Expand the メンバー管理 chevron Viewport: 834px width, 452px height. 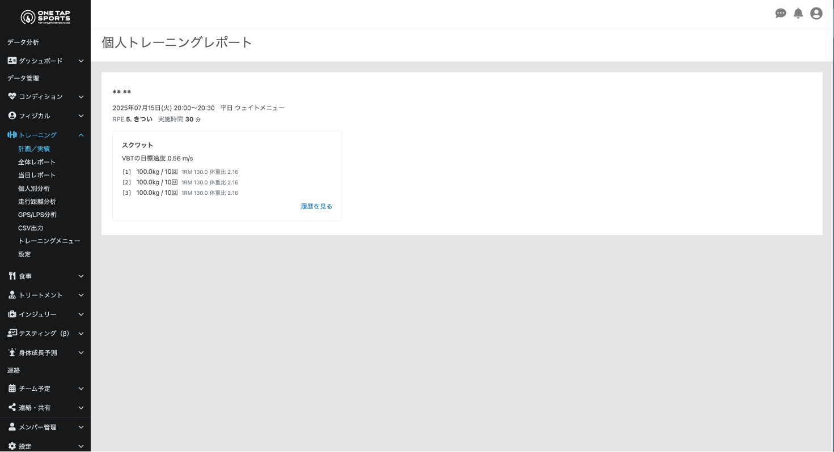81,427
